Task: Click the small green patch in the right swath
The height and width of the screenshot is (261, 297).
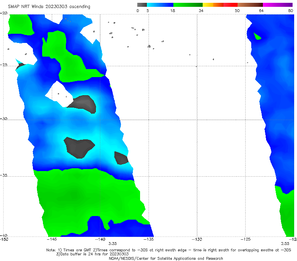Action: point(257,37)
